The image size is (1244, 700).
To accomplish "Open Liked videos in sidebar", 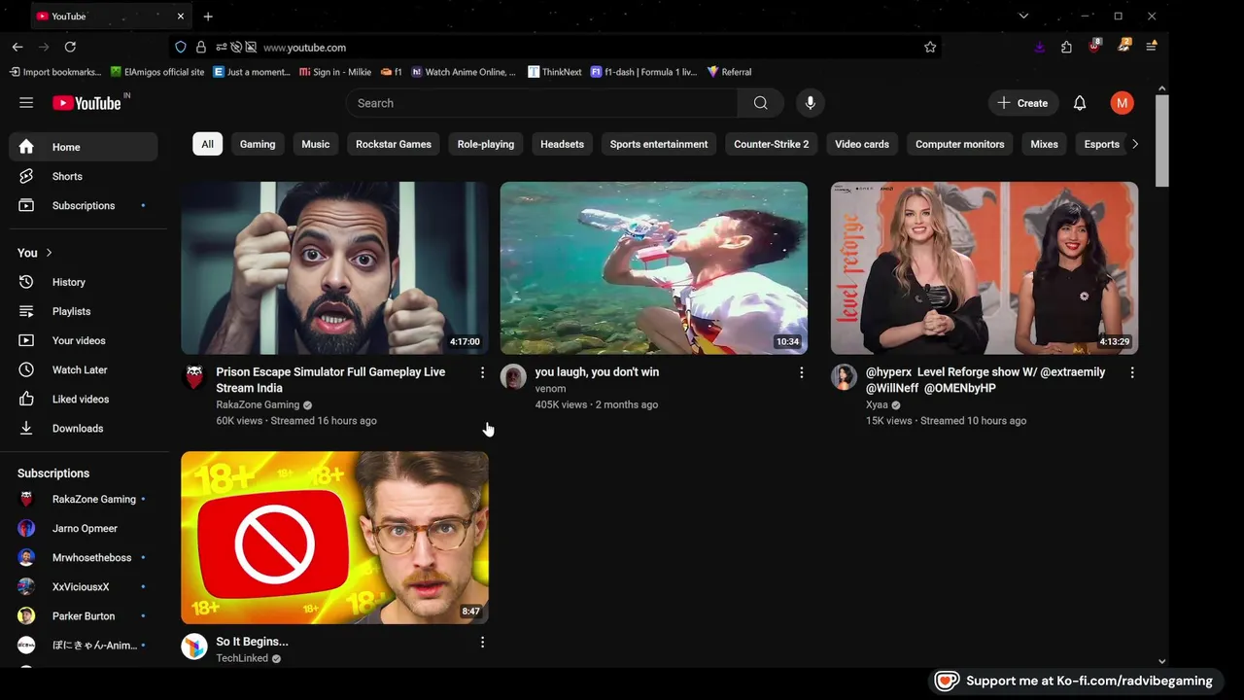I will (x=84, y=399).
